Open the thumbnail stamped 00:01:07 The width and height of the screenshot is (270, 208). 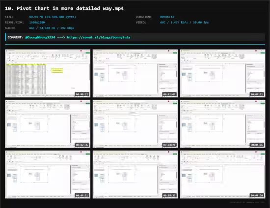tap(135, 73)
